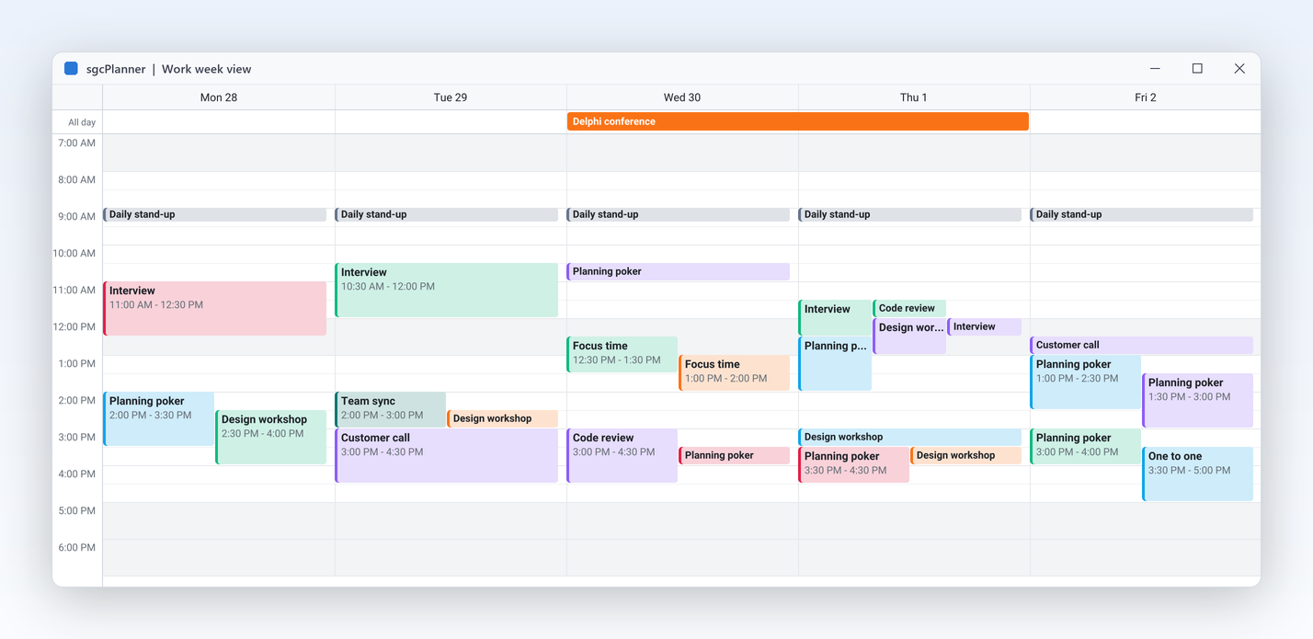Select Planning poker 1:00 PM - 2:30 PM
1313x639 pixels.
(1086, 382)
